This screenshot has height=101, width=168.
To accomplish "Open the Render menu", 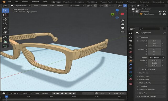I will pos(25,2).
